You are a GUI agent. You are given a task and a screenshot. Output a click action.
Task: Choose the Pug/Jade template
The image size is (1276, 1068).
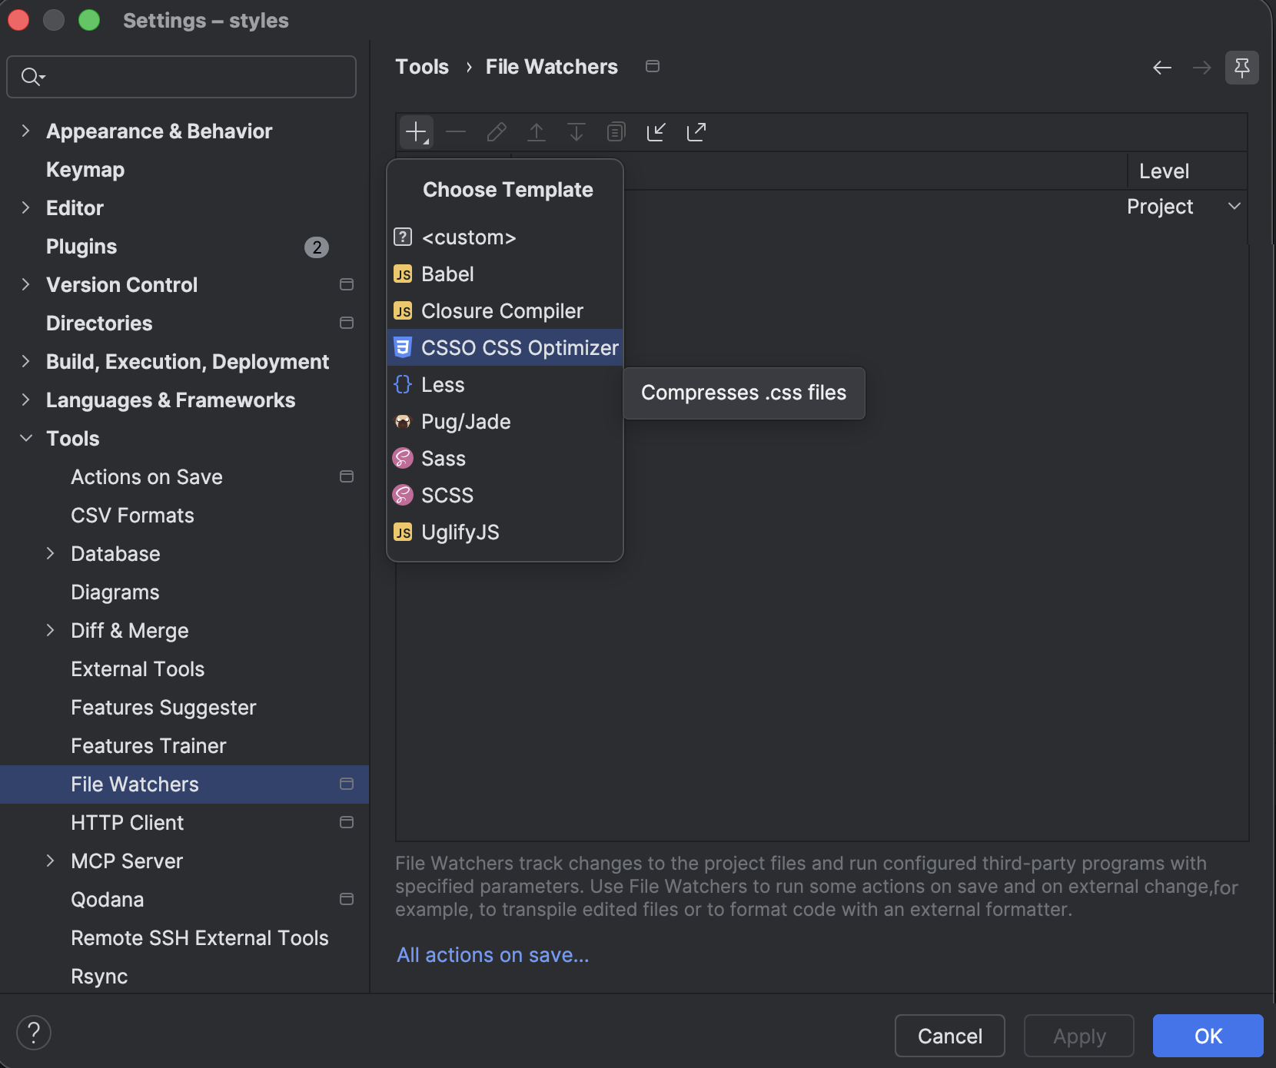pyautogui.click(x=505, y=422)
